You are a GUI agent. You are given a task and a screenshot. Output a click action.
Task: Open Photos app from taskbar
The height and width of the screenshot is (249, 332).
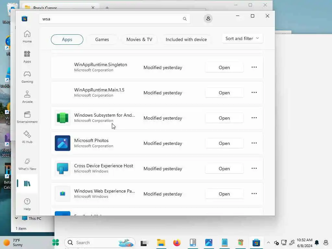208,243
